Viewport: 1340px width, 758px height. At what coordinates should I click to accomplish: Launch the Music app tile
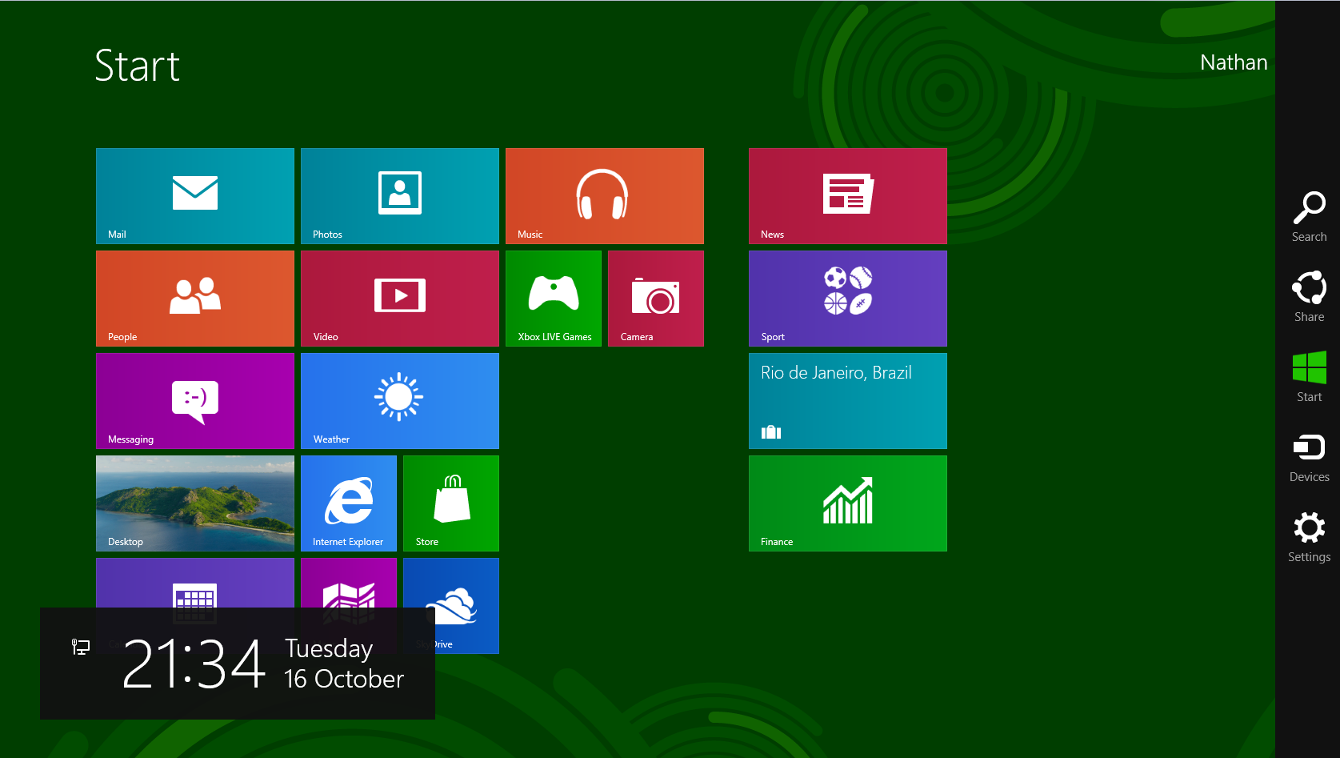(x=605, y=196)
